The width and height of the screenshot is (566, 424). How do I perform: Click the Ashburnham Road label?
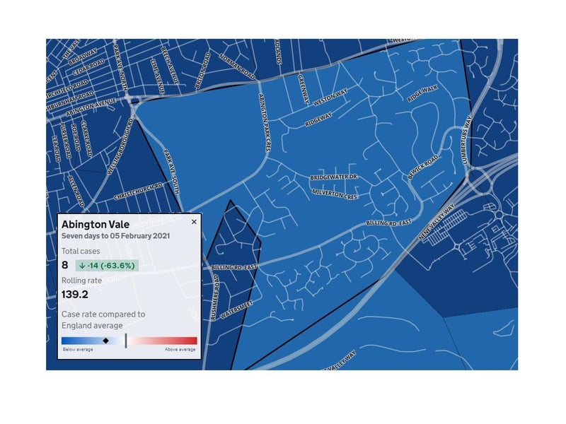(x=70, y=101)
